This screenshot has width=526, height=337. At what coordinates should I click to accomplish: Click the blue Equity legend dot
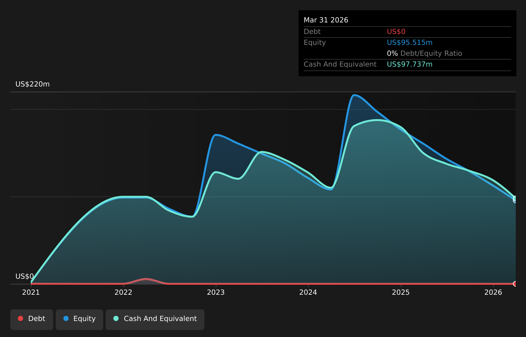coord(66,318)
